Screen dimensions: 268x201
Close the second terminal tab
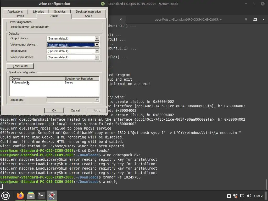tap(246, 19)
